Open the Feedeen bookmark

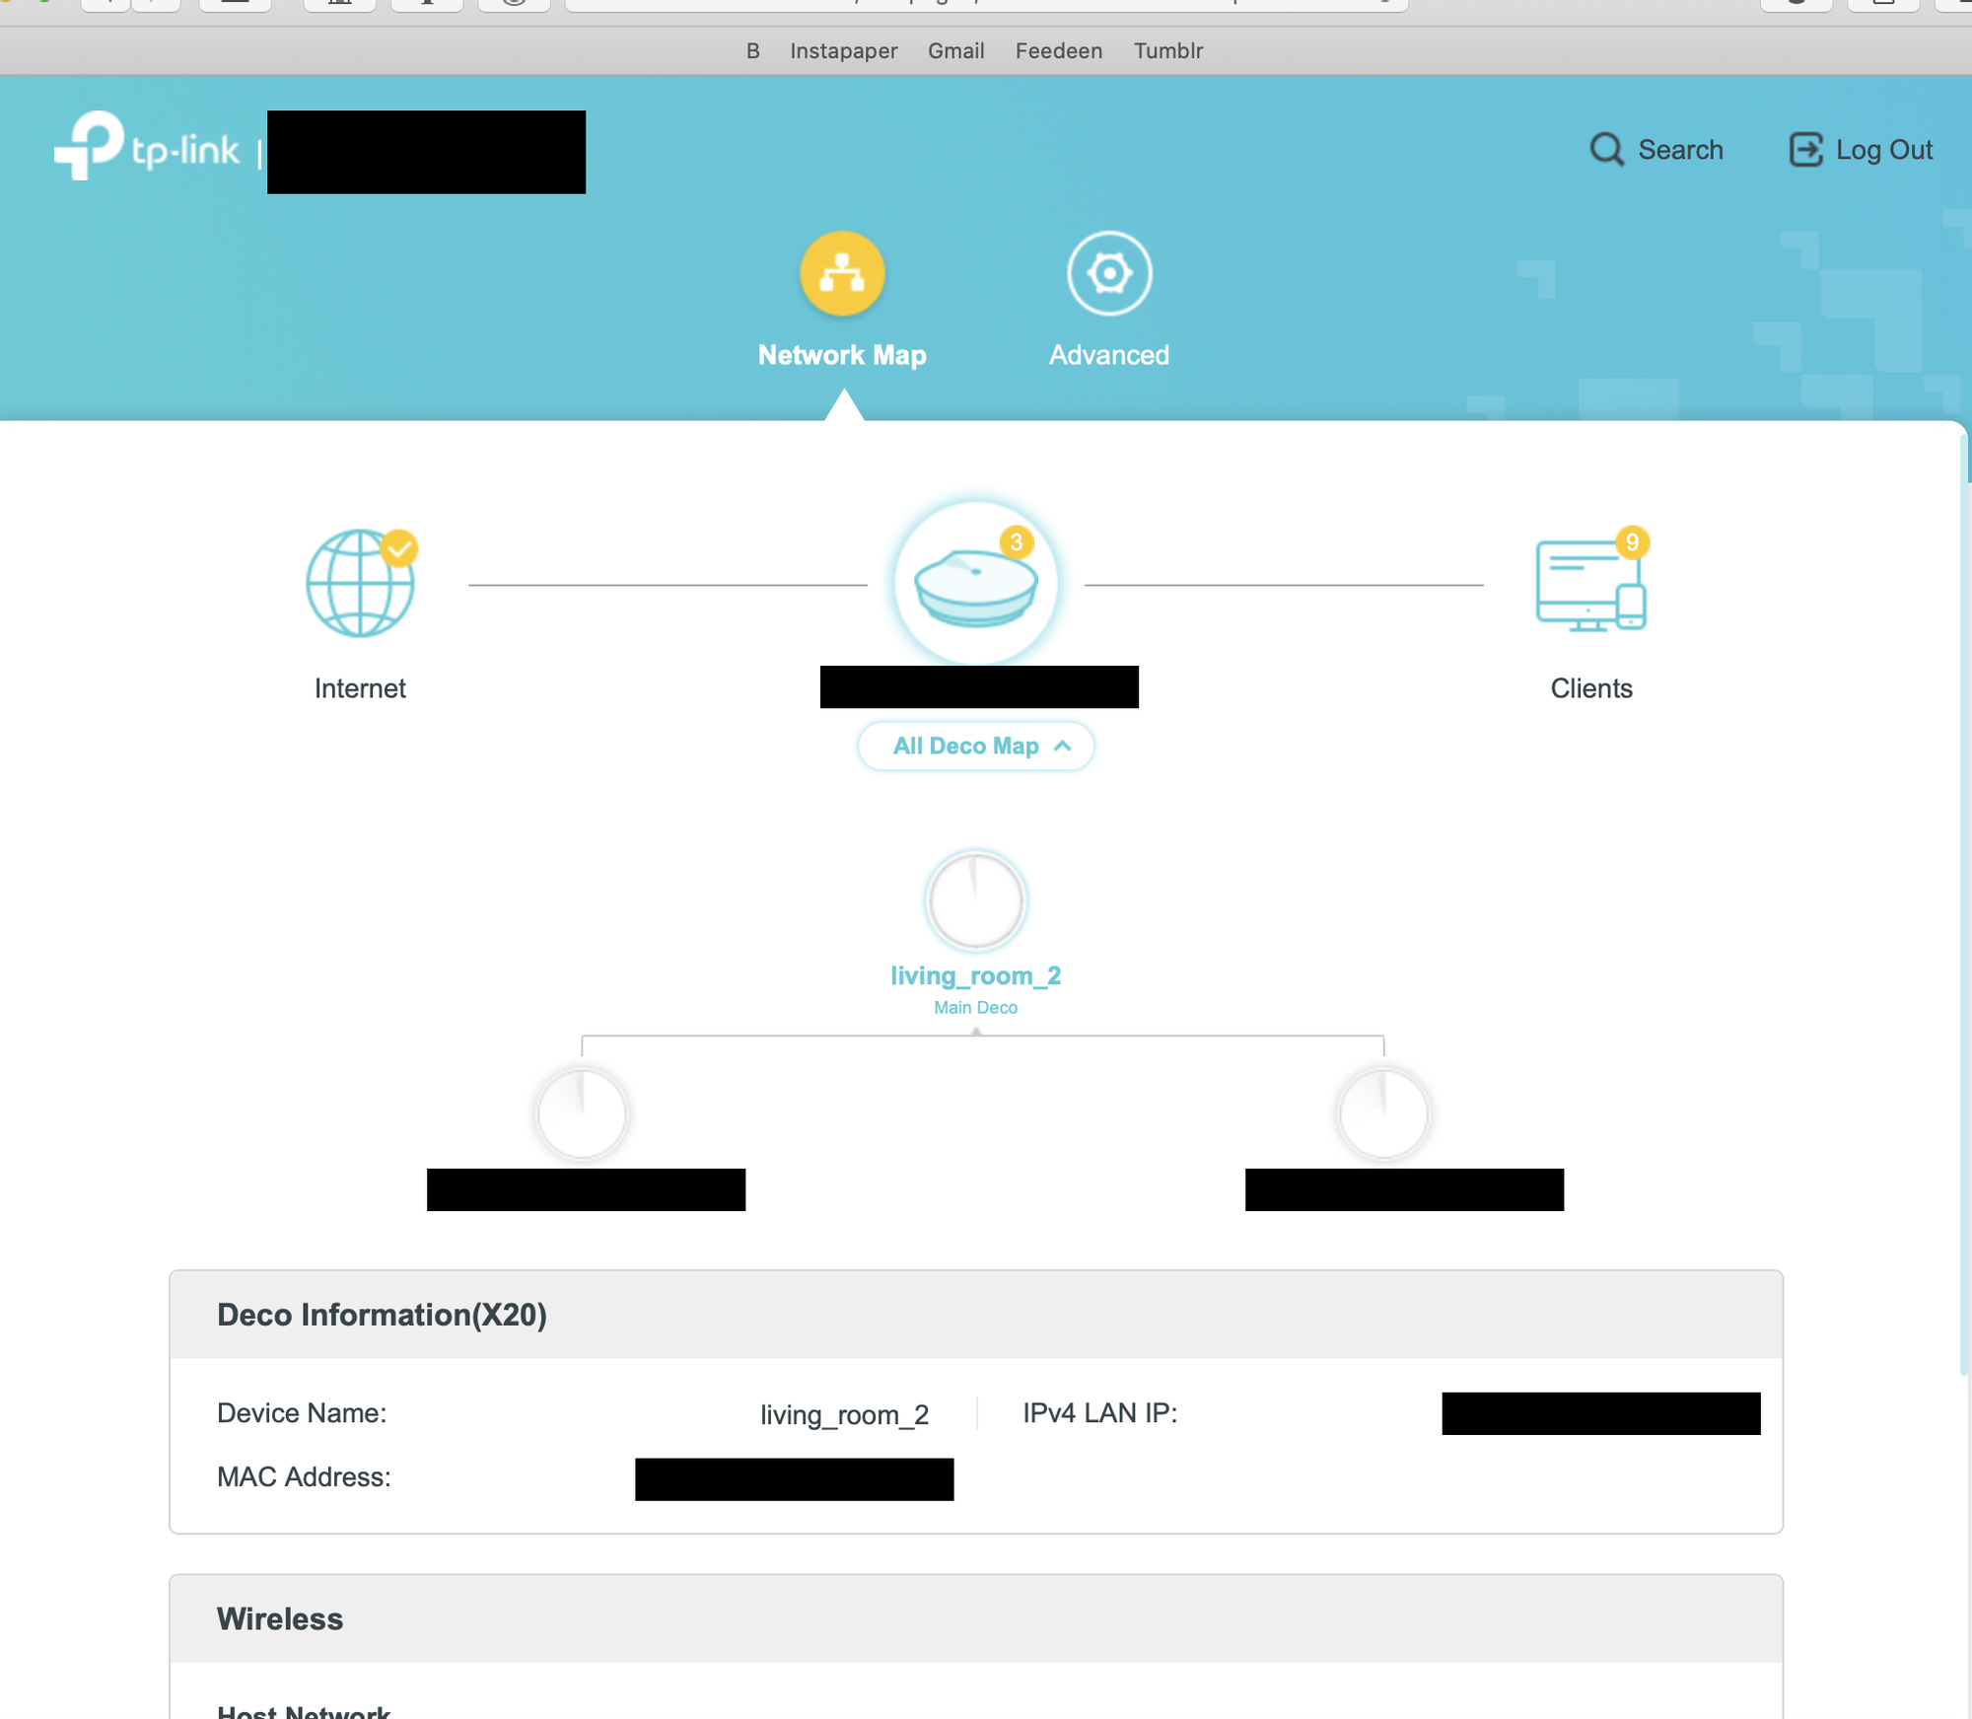pyautogui.click(x=1058, y=51)
